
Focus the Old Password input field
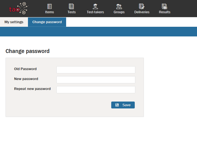(96, 70)
